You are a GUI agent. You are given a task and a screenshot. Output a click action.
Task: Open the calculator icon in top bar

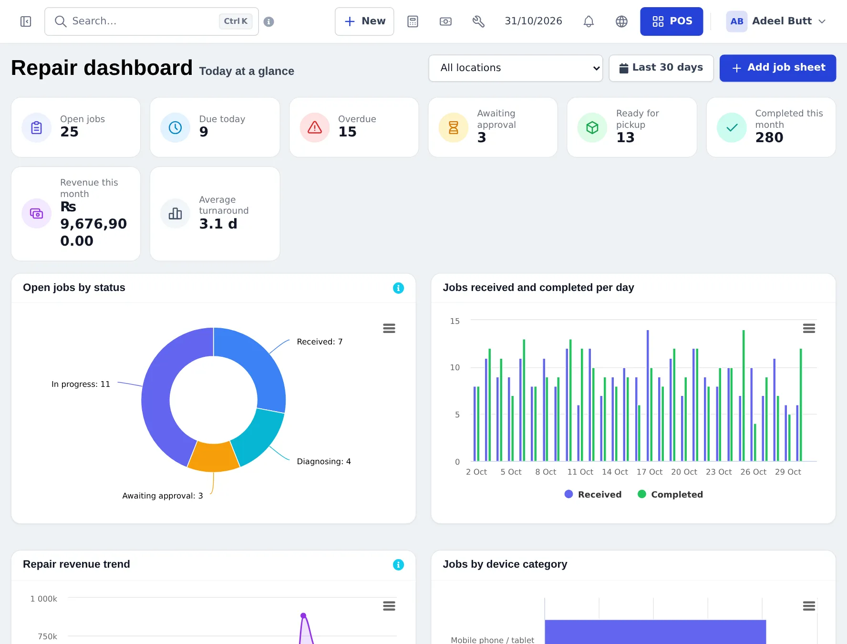(x=413, y=21)
